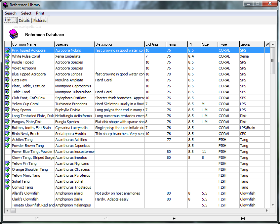This screenshot has height=224, width=280.
Task: Click the check icon beside Cats Paw
Action: tap(8, 80)
